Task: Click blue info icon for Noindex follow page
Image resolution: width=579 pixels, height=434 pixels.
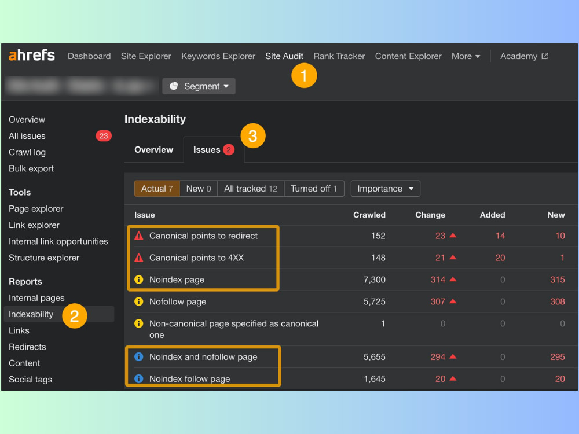Action: [139, 378]
